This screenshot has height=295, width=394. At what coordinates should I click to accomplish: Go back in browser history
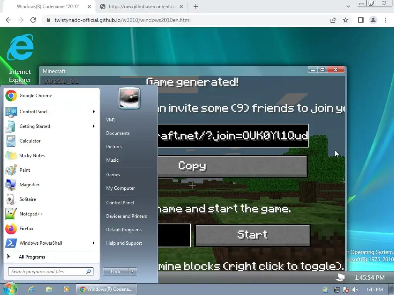point(8,20)
